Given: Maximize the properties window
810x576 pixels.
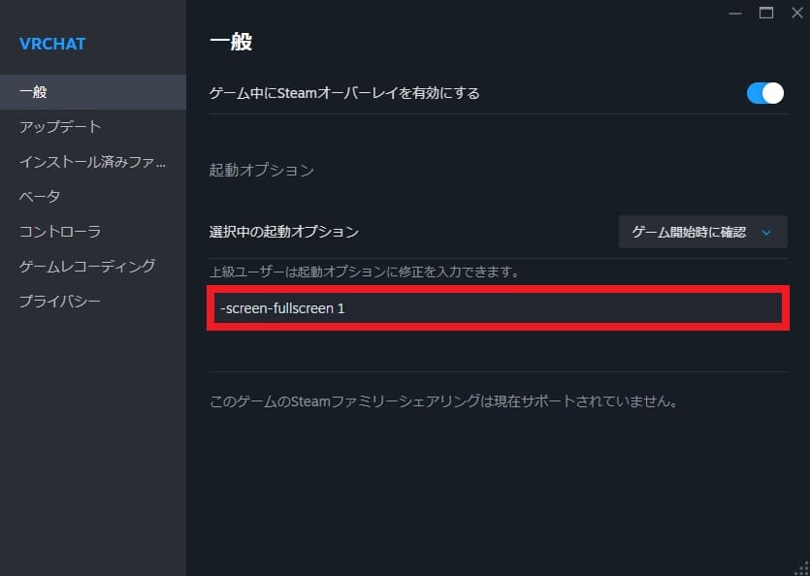Looking at the screenshot, I should pyautogui.click(x=766, y=14).
